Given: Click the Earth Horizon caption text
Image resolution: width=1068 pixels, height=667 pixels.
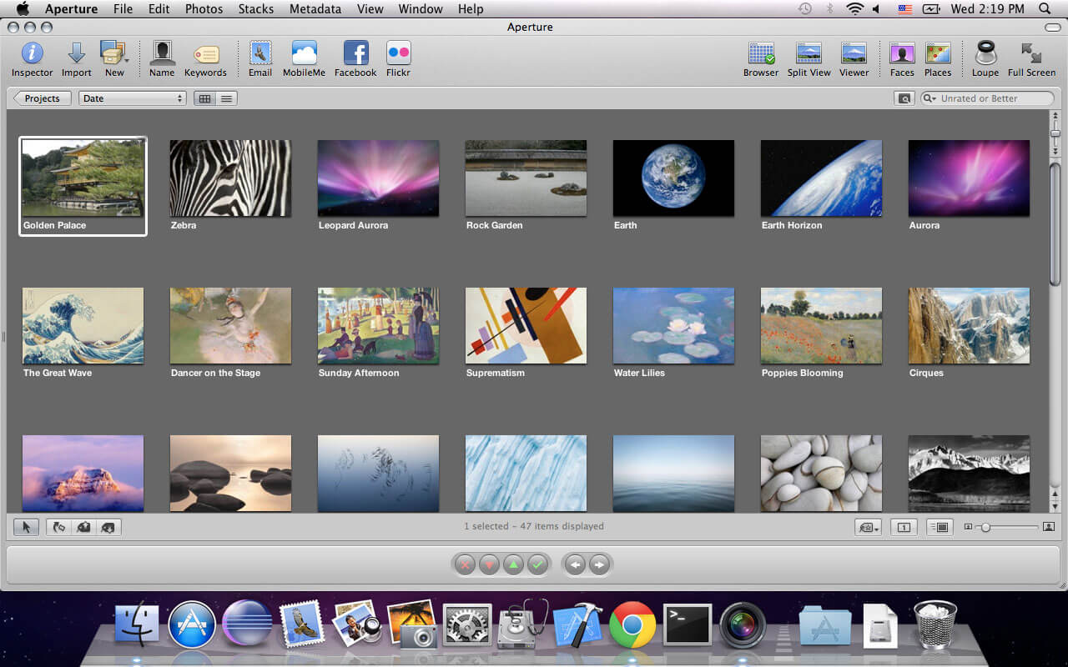Looking at the screenshot, I should [792, 225].
